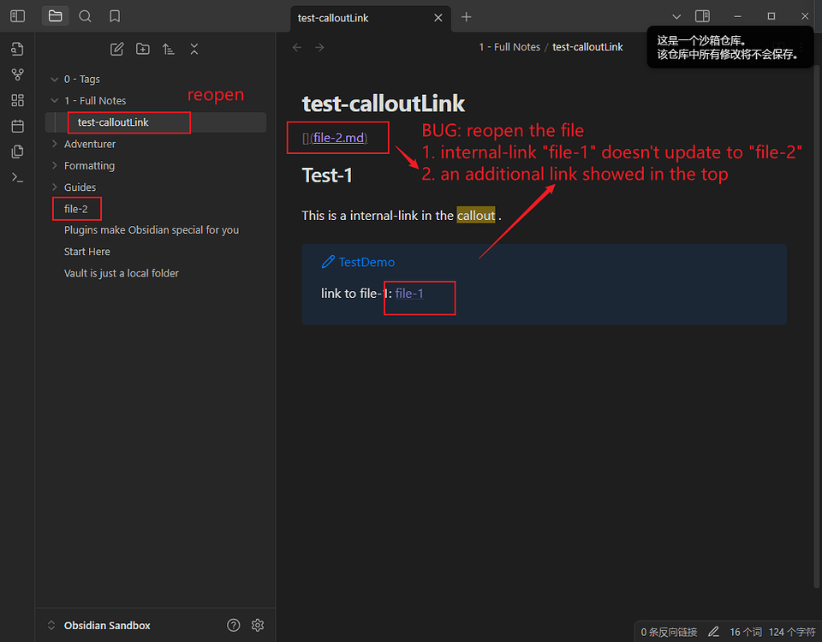Open the settings gear icon
The height and width of the screenshot is (642, 822).
pyautogui.click(x=258, y=625)
